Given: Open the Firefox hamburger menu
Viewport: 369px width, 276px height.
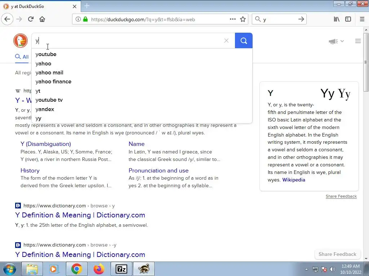Looking at the screenshot, I should (x=362, y=19).
